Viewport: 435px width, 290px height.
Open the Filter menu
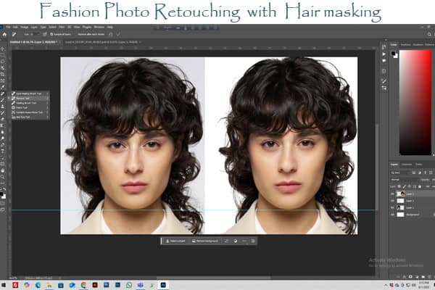(x=62, y=28)
